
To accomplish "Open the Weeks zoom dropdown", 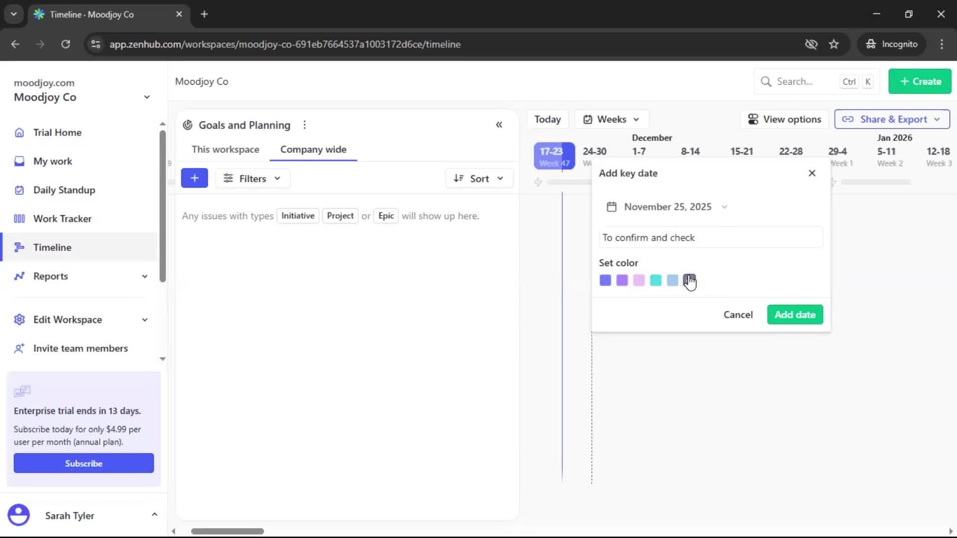I will (x=612, y=119).
